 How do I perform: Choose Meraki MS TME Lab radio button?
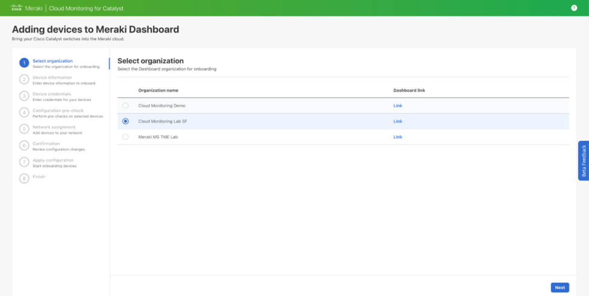pyautogui.click(x=126, y=137)
